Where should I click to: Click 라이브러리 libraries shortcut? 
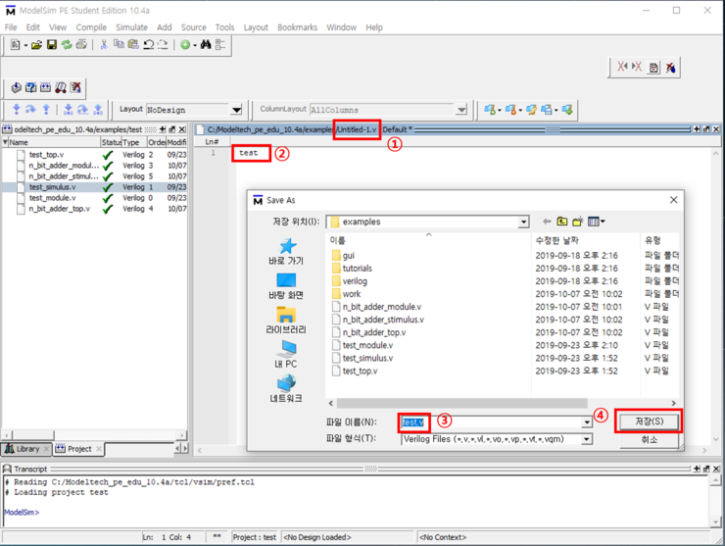pyautogui.click(x=286, y=321)
